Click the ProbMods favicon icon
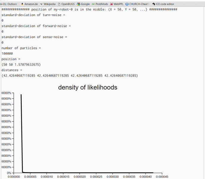This screenshot has height=179, width=205. pyautogui.click(x=93, y=4)
